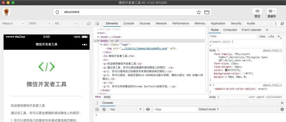286x122 pixels.
Task: Open DevTools three-dot customize menu
Action: coord(276,24)
